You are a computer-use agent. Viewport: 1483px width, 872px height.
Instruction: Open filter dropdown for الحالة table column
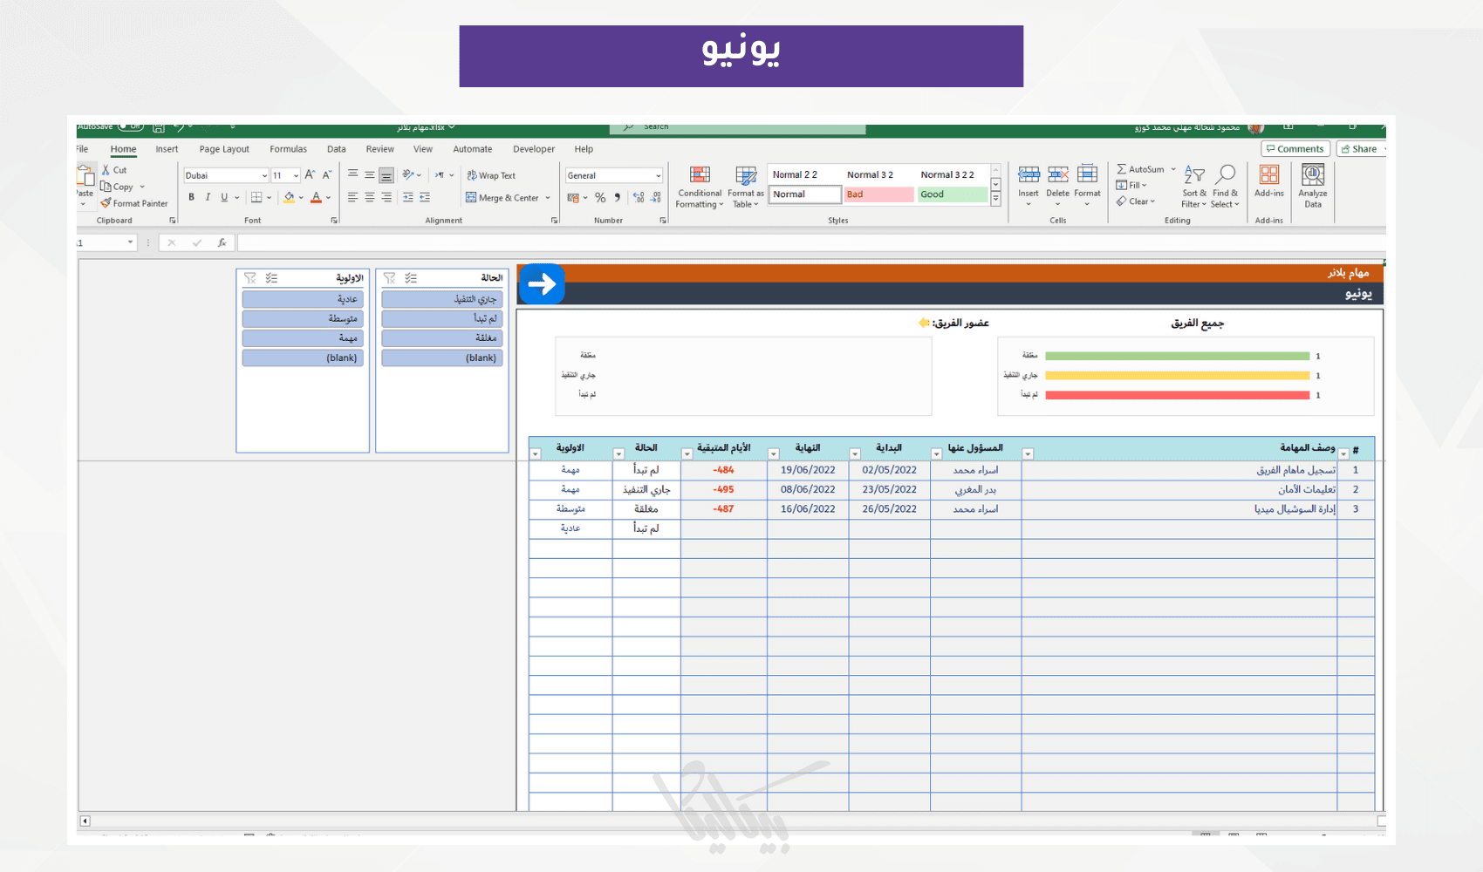pyautogui.click(x=618, y=453)
